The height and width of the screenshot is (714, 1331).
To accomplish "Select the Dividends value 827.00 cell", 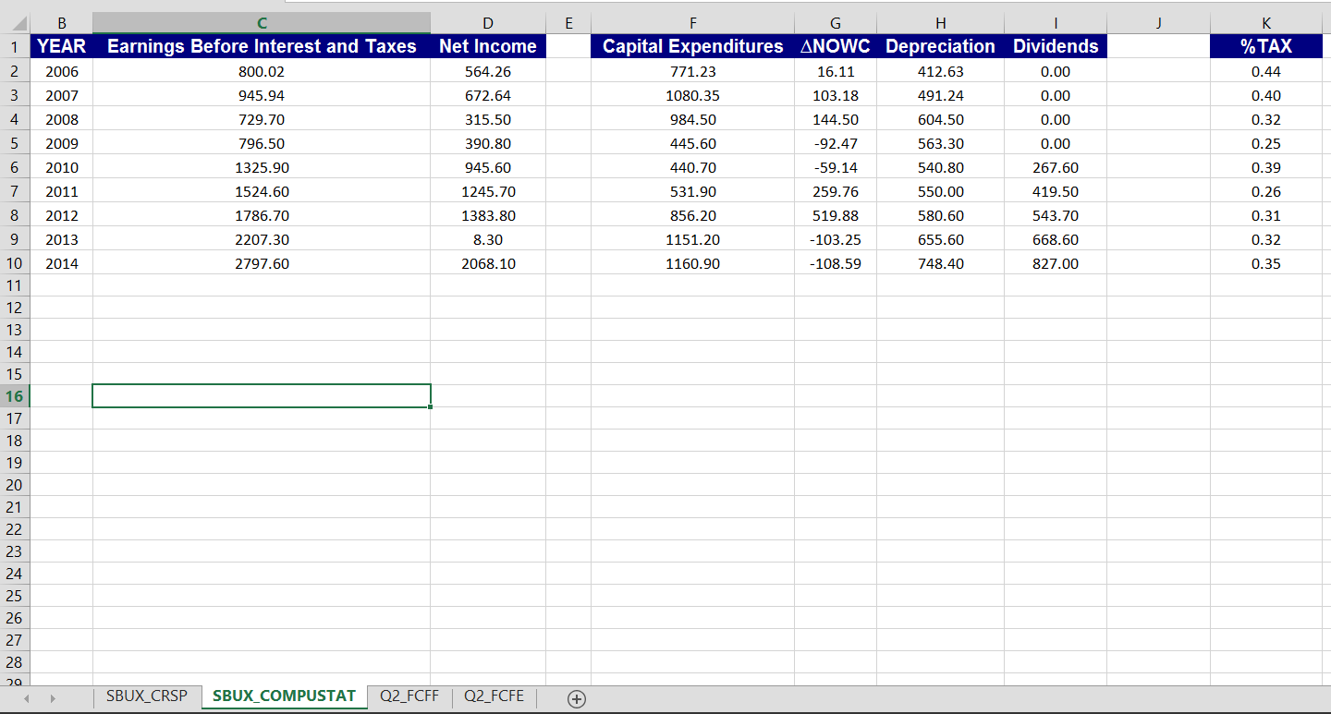I will click(1055, 263).
